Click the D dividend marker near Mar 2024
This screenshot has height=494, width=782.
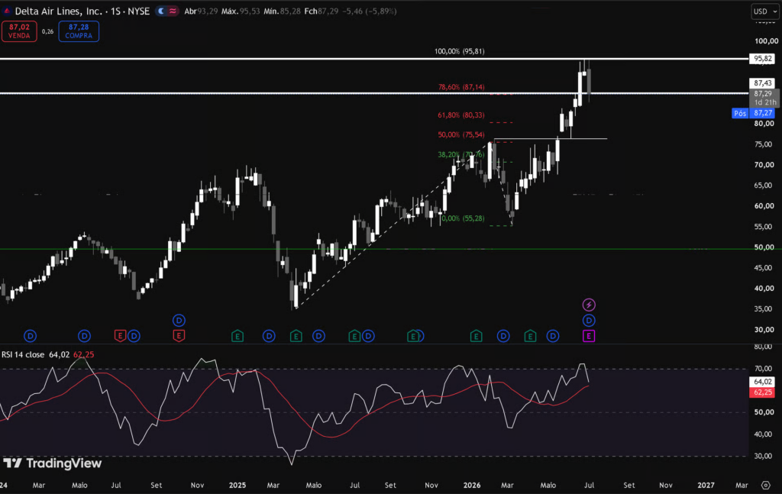(31, 336)
